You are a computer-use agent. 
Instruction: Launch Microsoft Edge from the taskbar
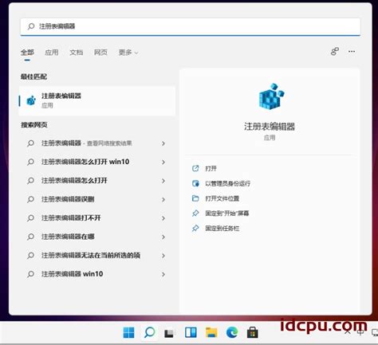(x=232, y=332)
